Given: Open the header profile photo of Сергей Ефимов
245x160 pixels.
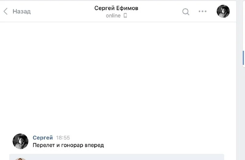Looking at the screenshot, I should [x=223, y=11].
